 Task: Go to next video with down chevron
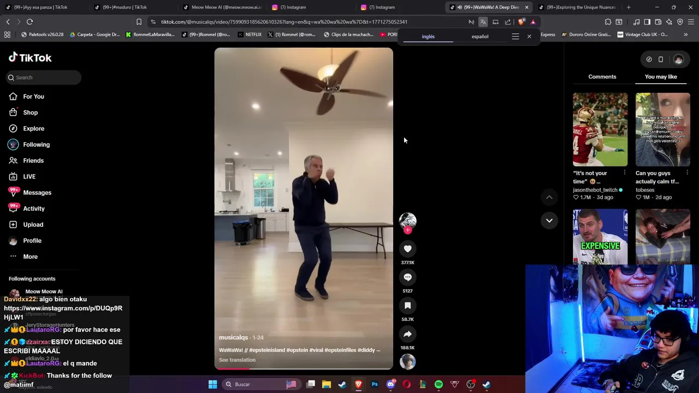(549, 221)
